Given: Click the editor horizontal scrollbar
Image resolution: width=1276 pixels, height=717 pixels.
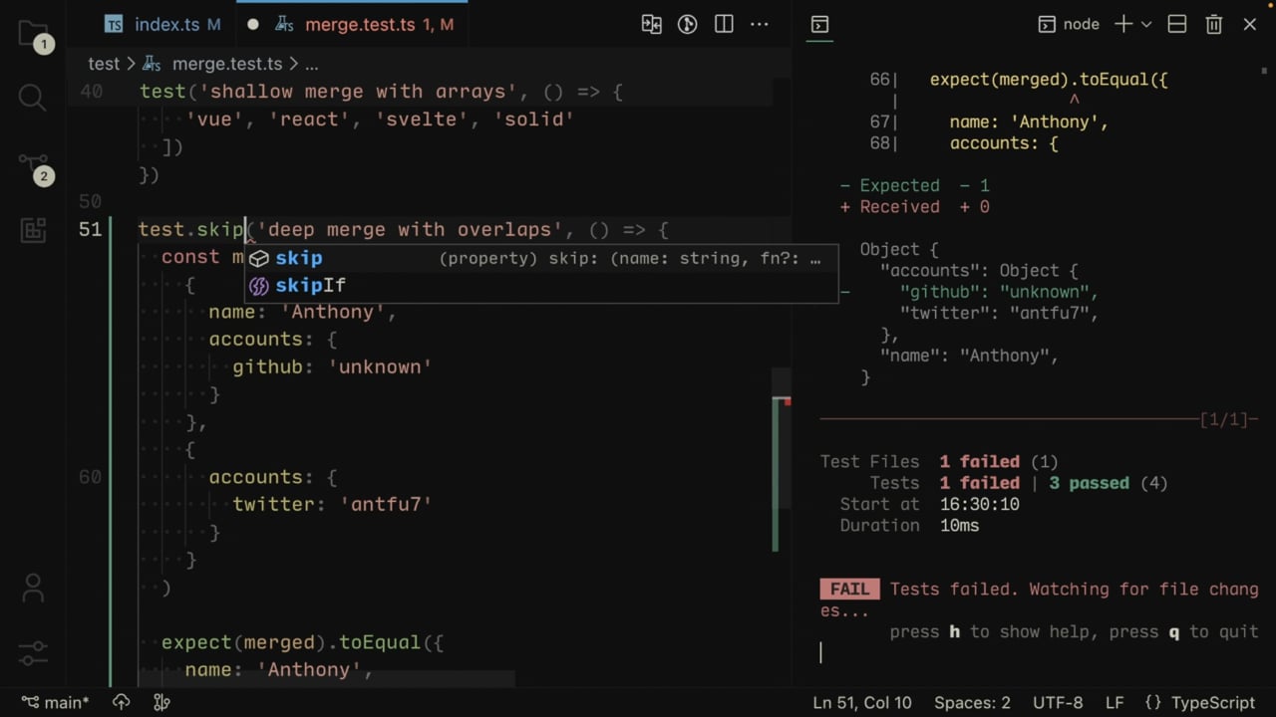Looking at the screenshot, I should [x=327, y=679].
